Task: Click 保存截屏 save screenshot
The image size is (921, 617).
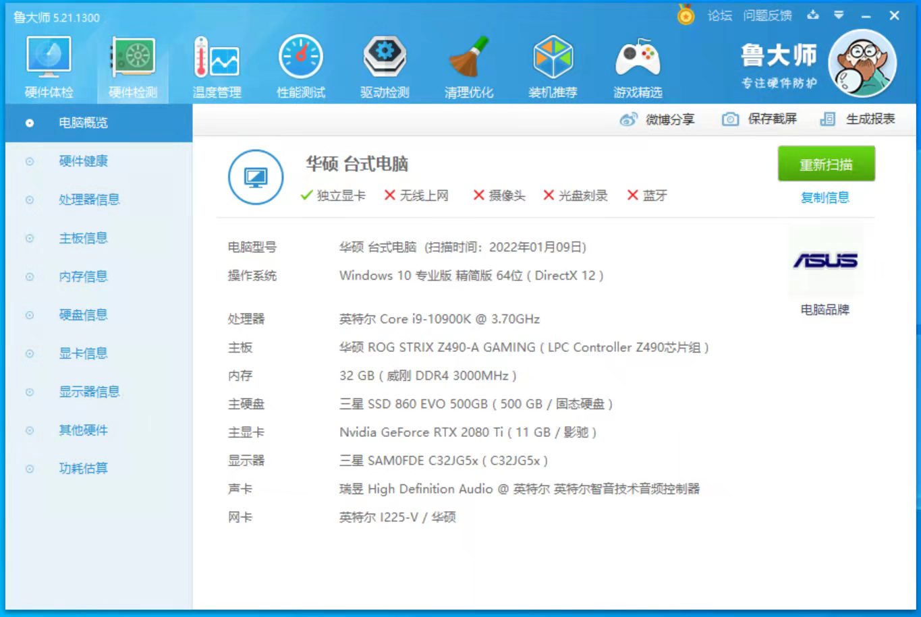Action: (x=759, y=119)
